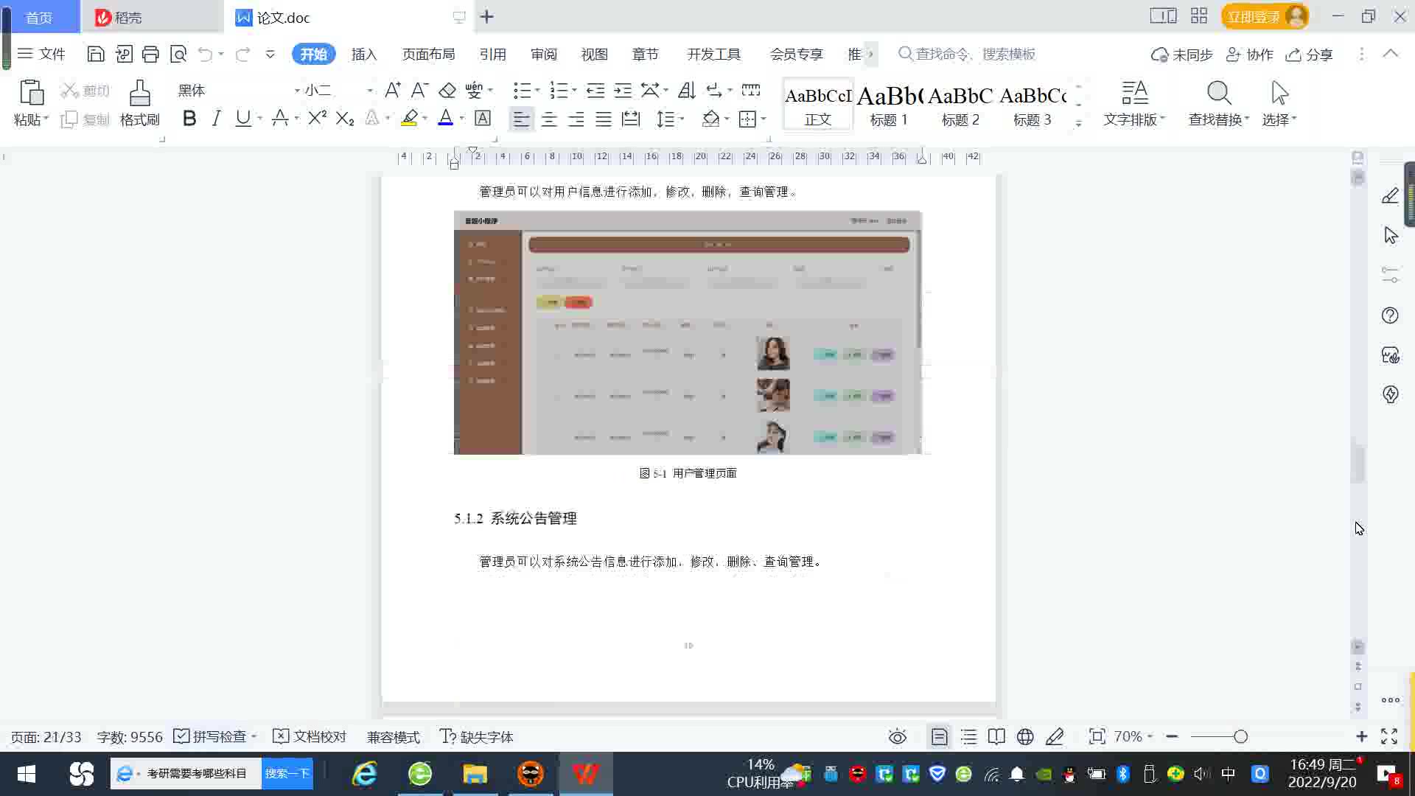Expand the zoom percentage 70% dropdown

coord(1150,736)
